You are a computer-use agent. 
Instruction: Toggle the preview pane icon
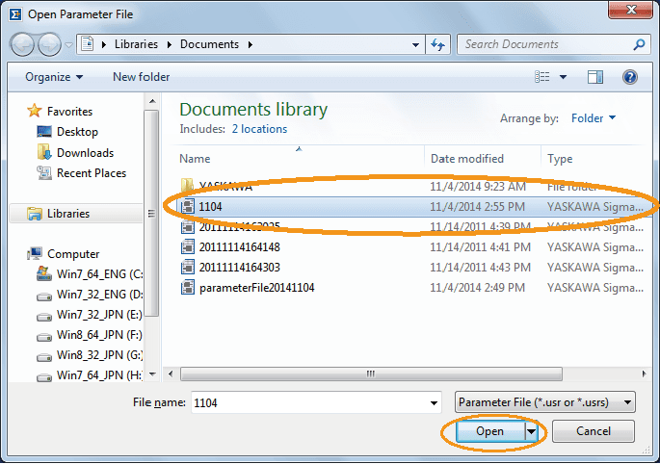pyautogui.click(x=595, y=77)
